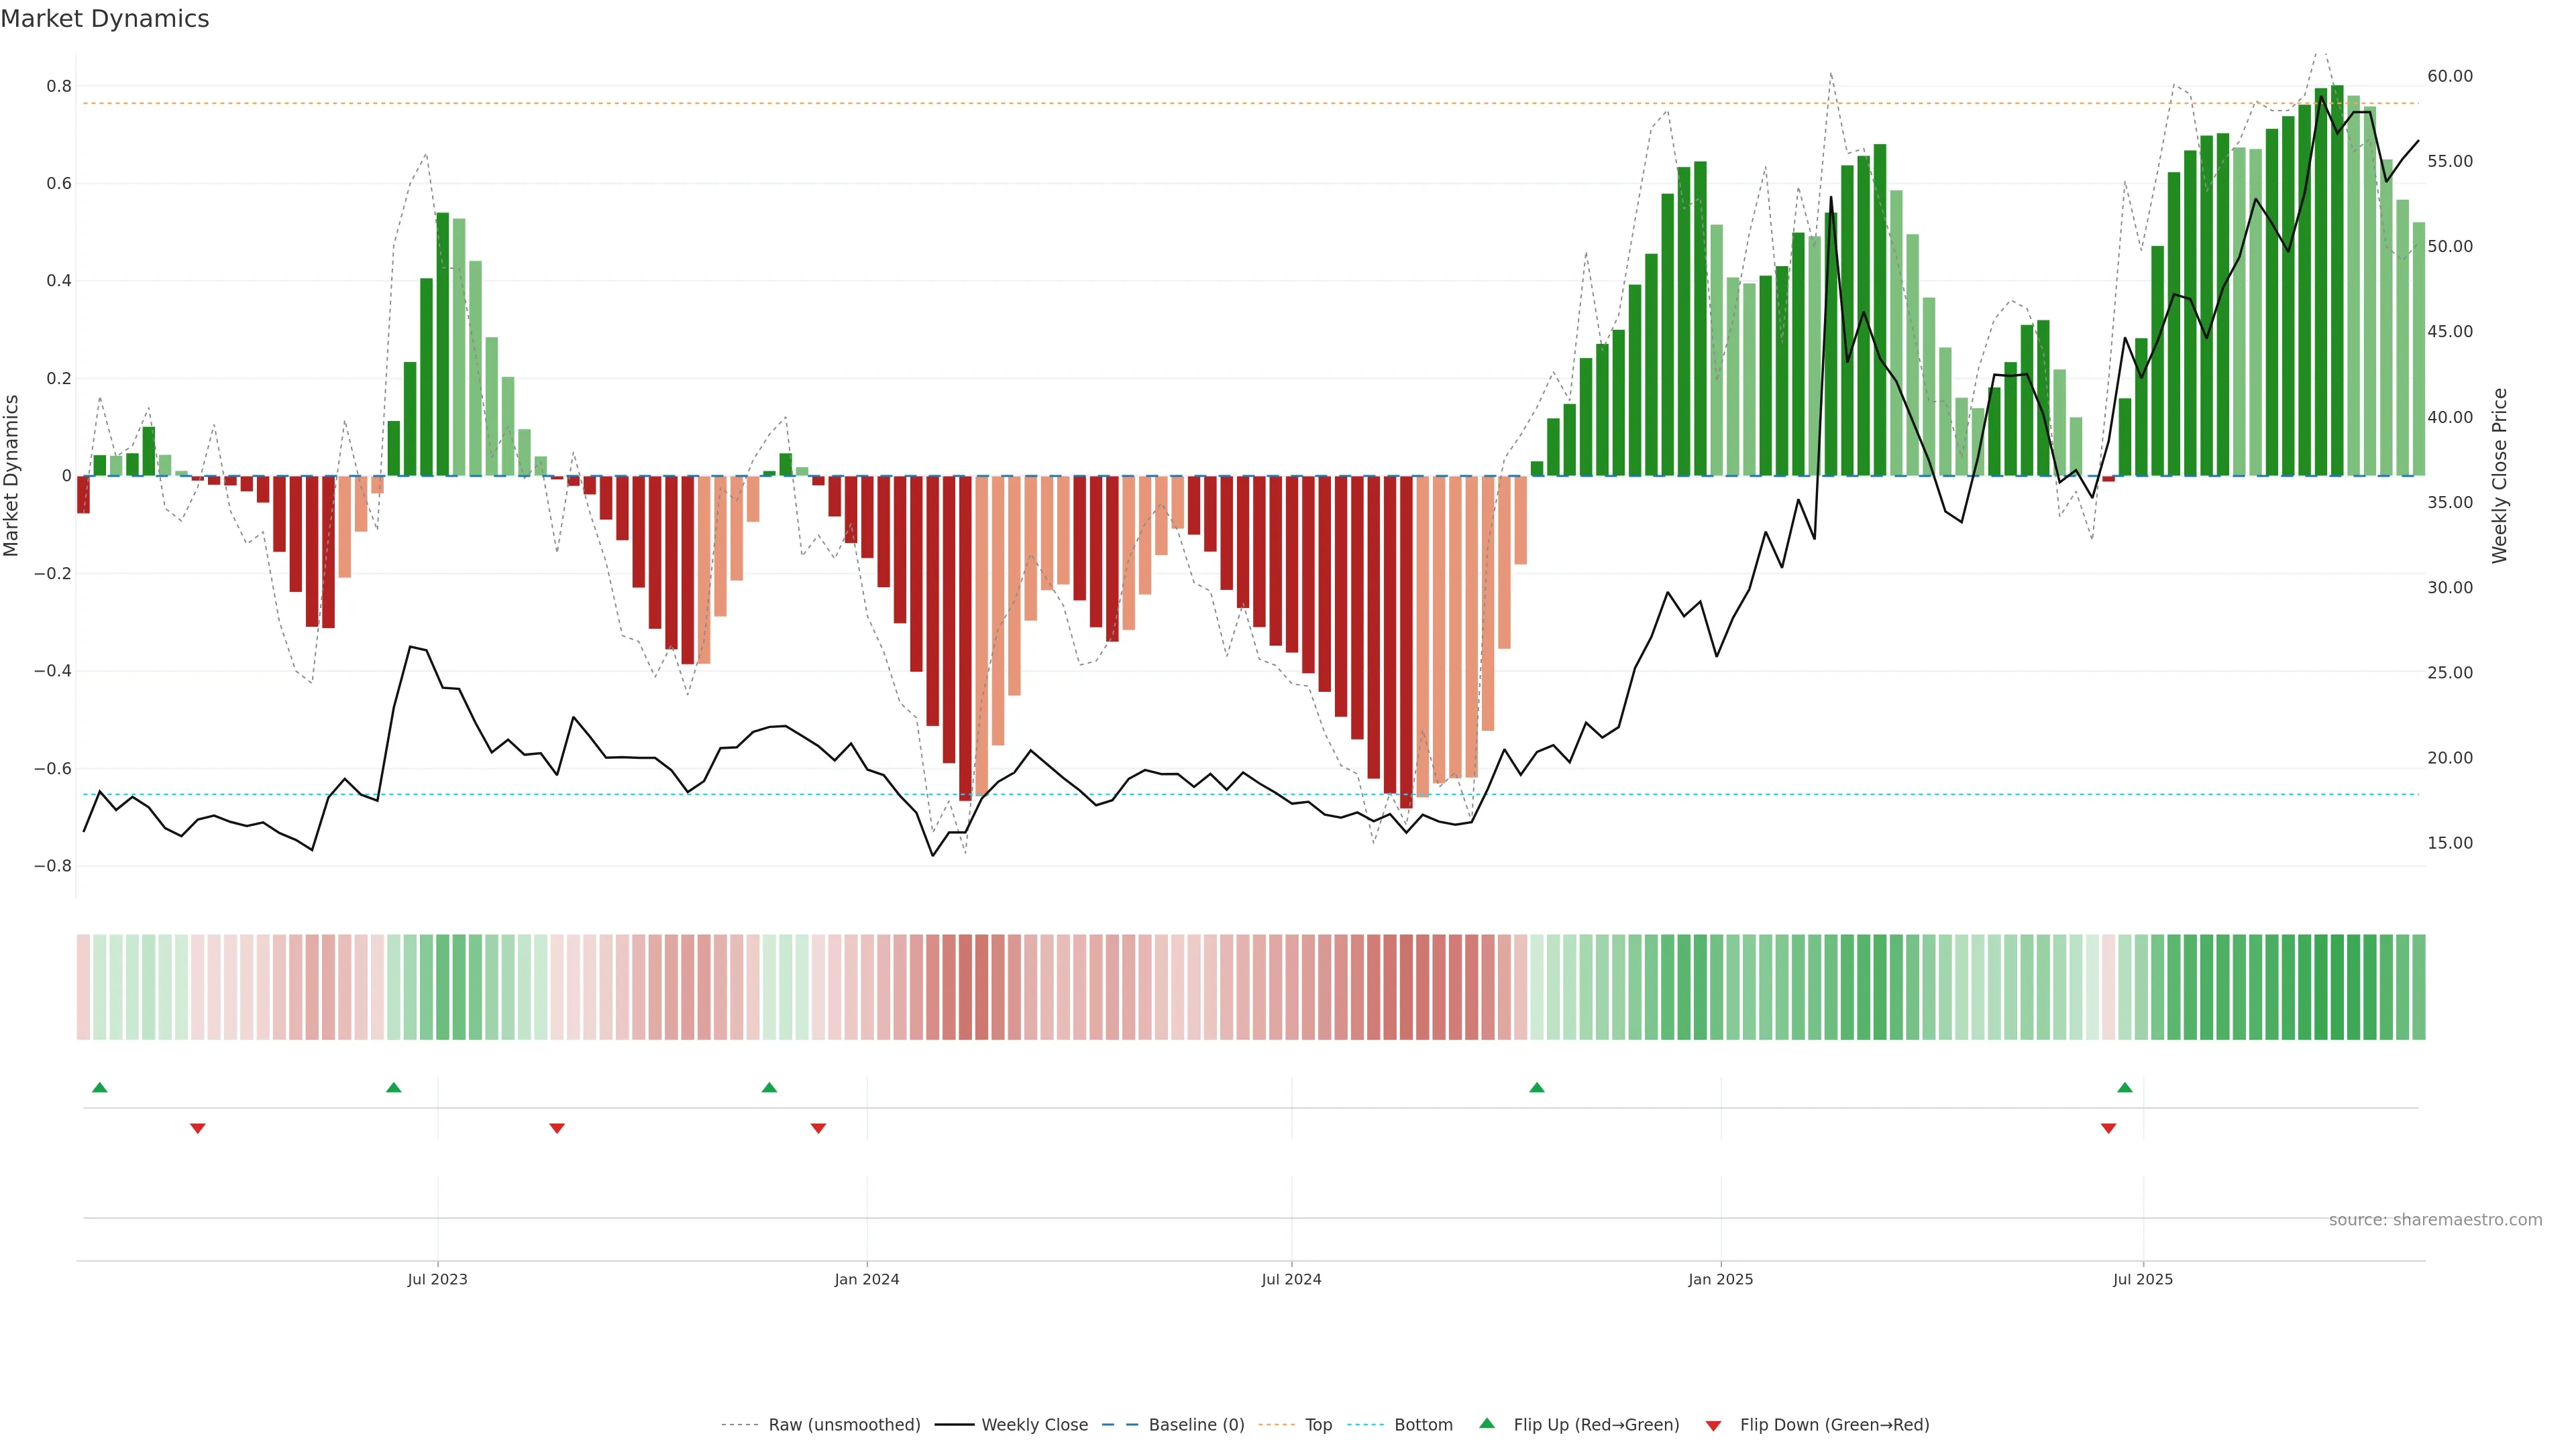
Task: Click the first red flip-down triangle marker
Action: pos(198,1128)
